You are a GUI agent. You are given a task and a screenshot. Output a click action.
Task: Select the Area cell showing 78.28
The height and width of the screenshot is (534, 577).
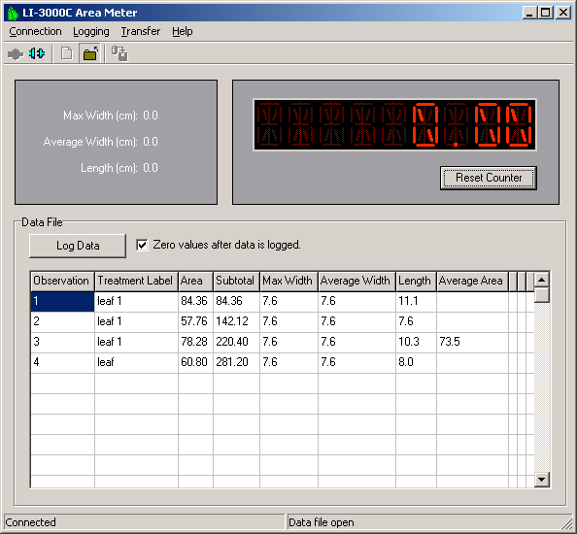pos(195,342)
